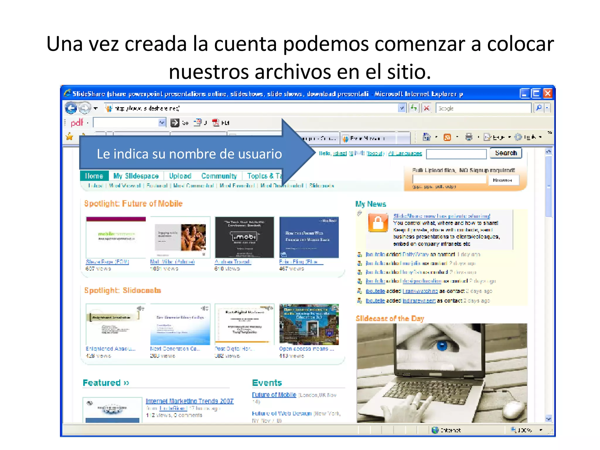The image size is (600, 450).
Task: Click the SlideShare Search button
Action: 506,153
